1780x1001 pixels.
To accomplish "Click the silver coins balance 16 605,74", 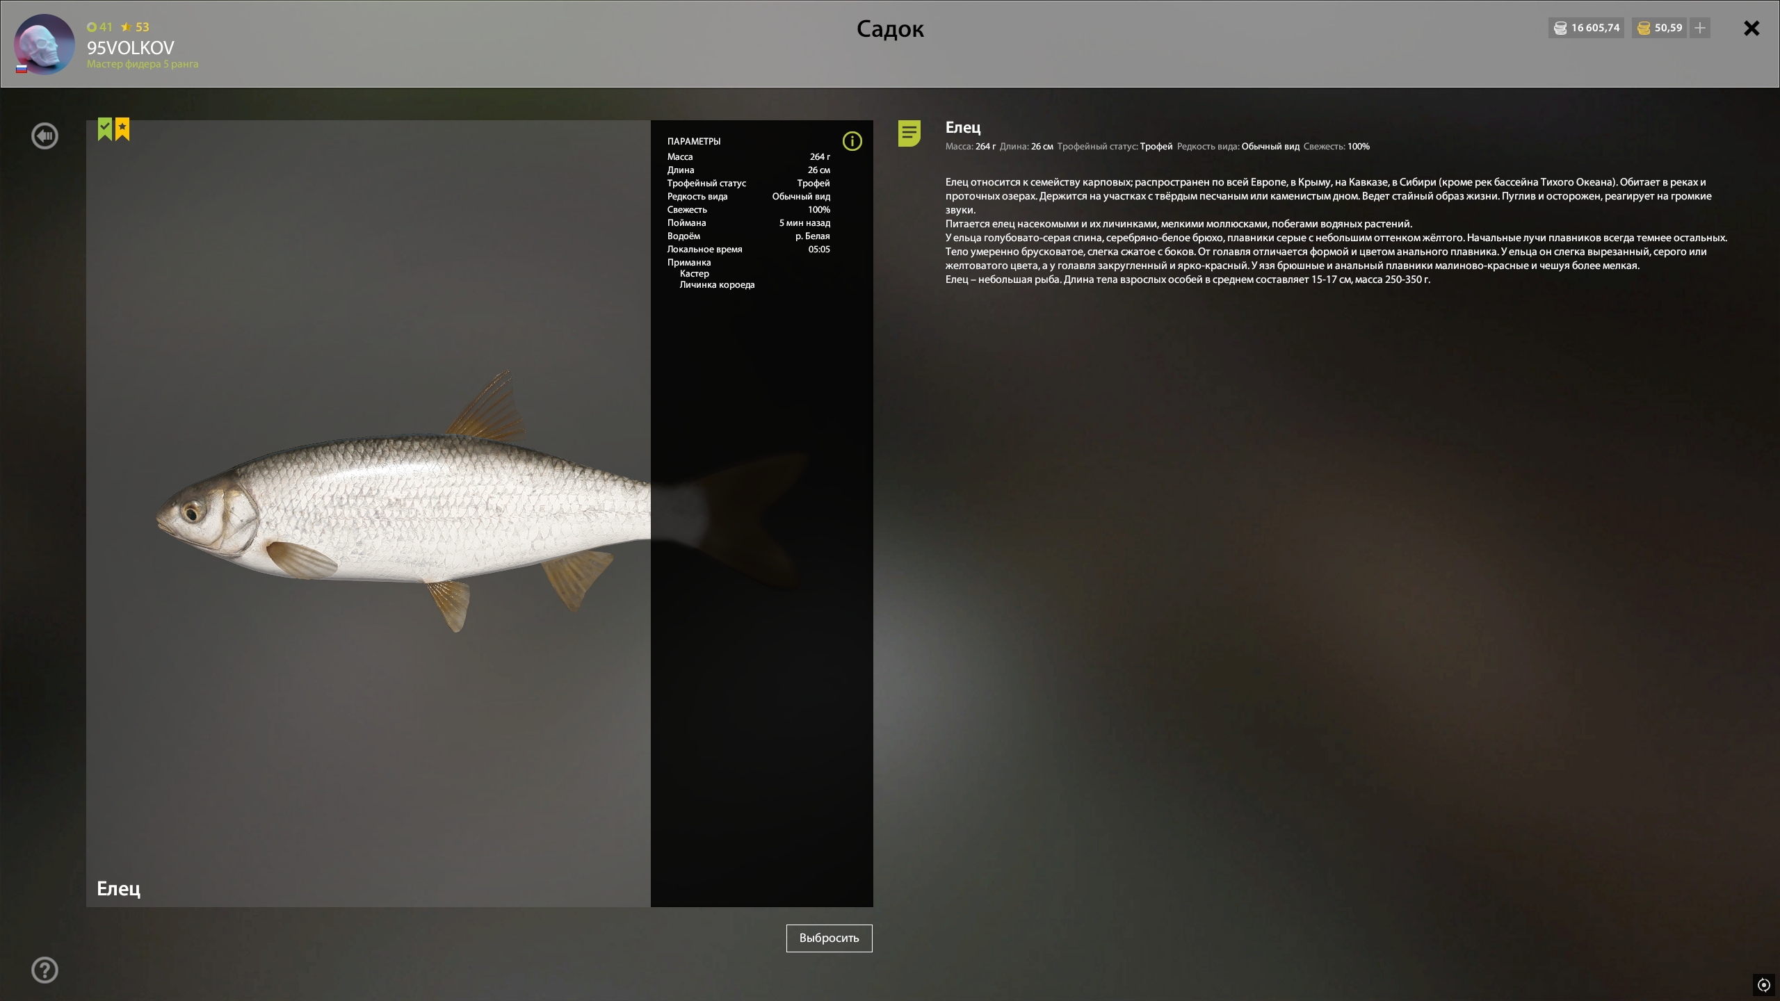I will pyautogui.click(x=1586, y=28).
